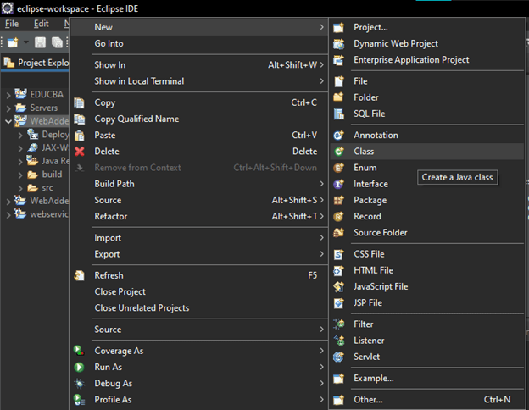The width and height of the screenshot is (529, 410).
Task: Click the Debug As bug icon
Action: 79,384
